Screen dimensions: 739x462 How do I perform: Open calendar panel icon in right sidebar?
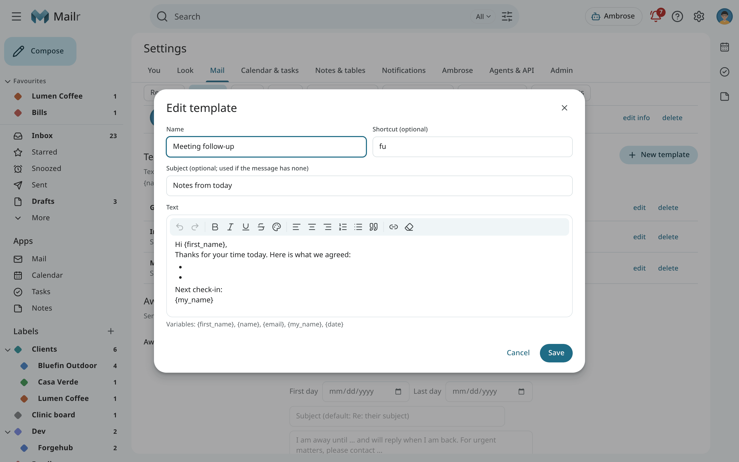[x=724, y=47]
